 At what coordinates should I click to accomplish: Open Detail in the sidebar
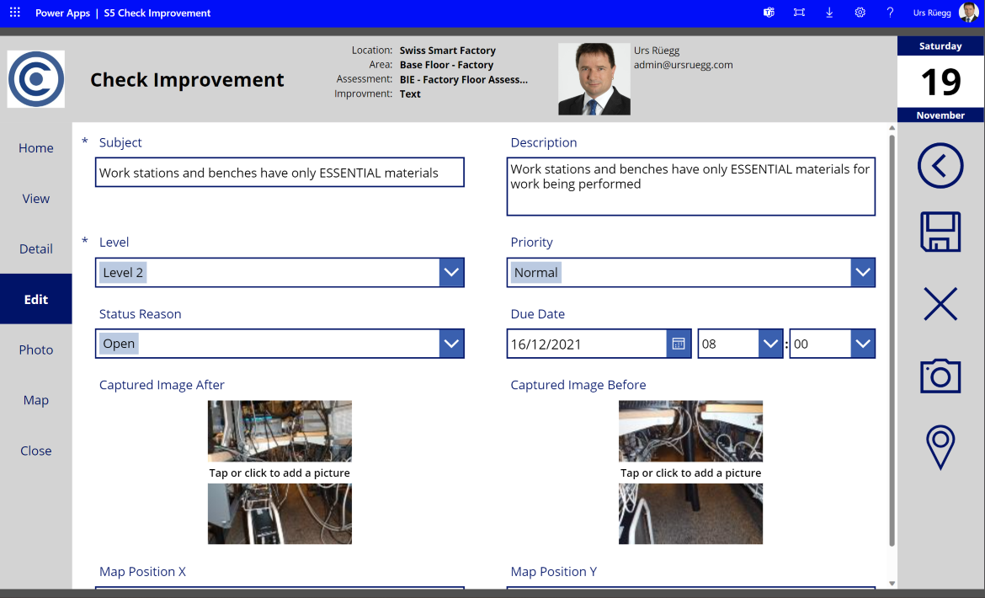[x=36, y=248]
